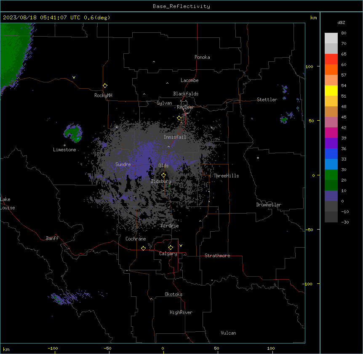Image resolution: width=363 pixels, height=354 pixels.
Task: Click the Olds town label
Action: [x=163, y=166]
